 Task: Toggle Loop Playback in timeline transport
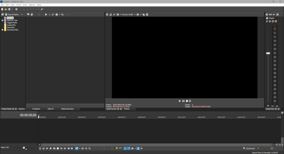pyautogui.click(x=44, y=148)
